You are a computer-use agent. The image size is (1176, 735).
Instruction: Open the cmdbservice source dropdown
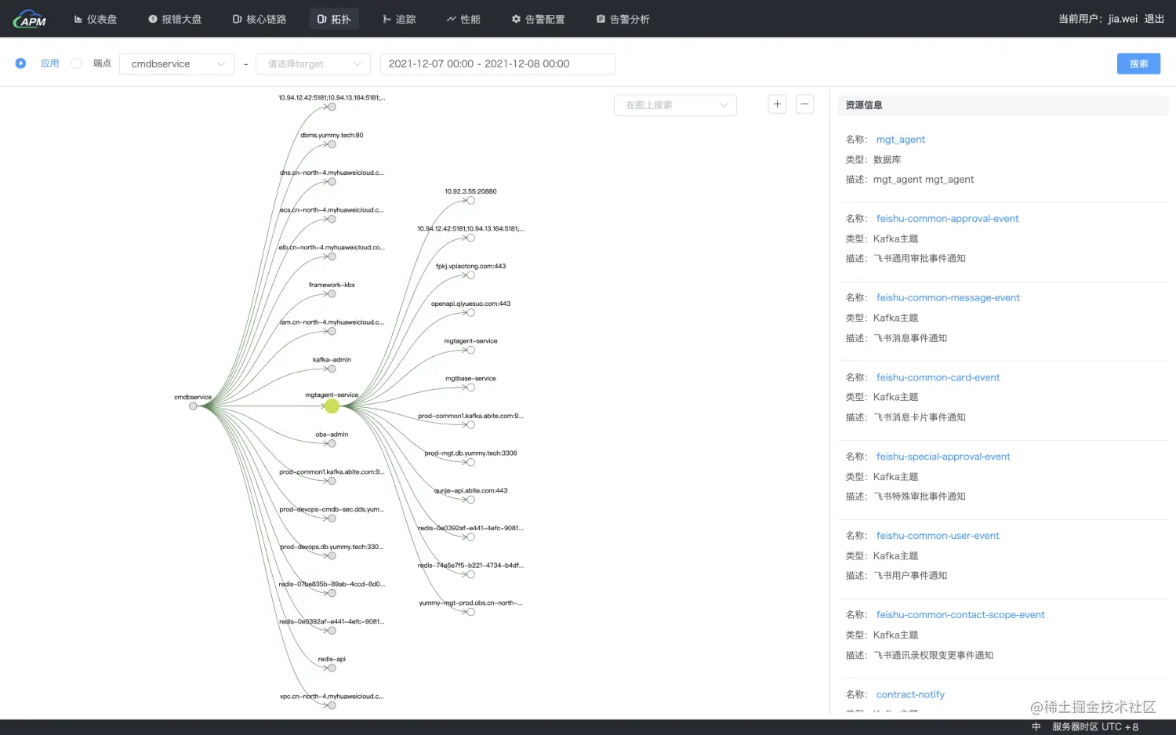[176, 64]
